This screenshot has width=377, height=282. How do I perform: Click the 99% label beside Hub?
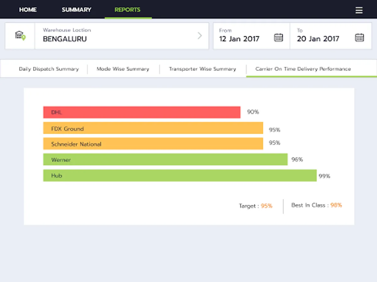tap(325, 176)
